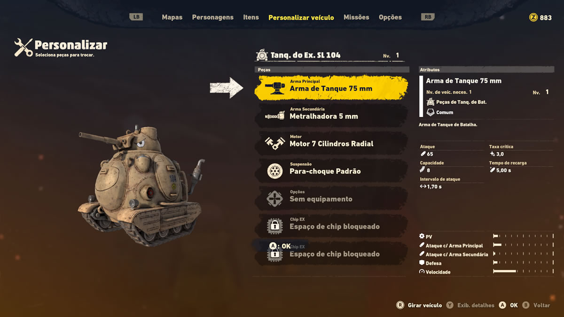The height and width of the screenshot is (317, 564).
Task: Click the first locked Chip EX padlock icon
Action: (x=275, y=226)
